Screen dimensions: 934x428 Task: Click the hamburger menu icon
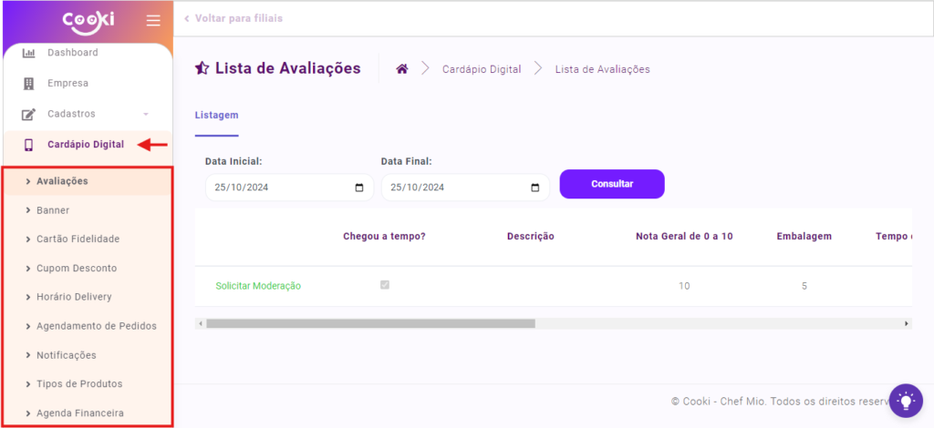pyautogui.click(x=153, y=20)
